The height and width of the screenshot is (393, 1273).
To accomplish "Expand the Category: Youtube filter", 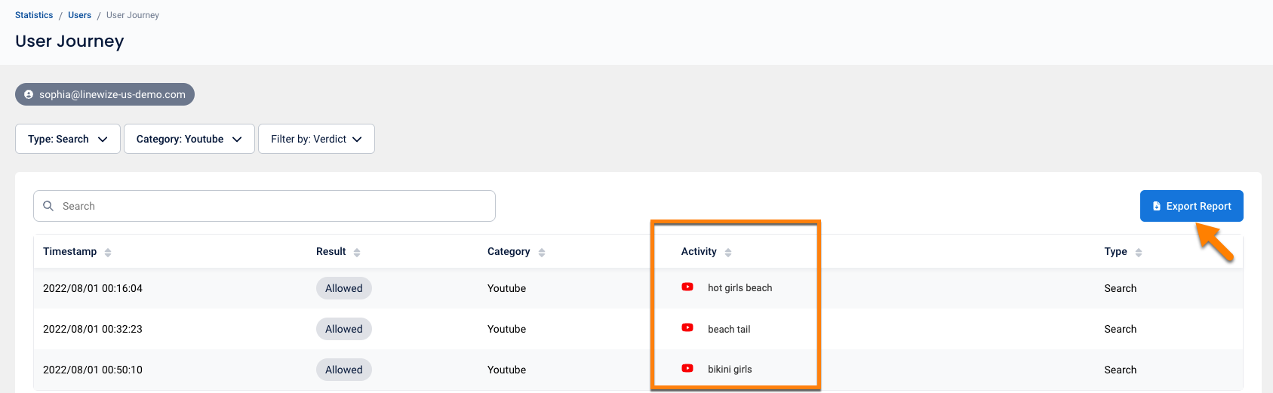I will click(x=189, y=139).
